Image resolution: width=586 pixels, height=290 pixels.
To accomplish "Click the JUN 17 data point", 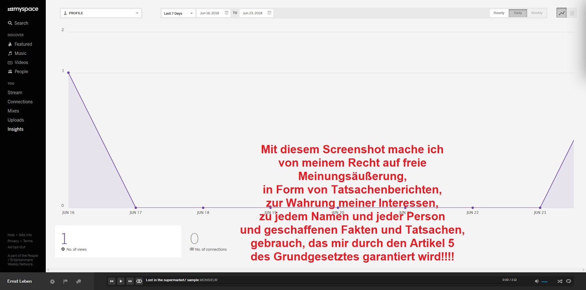I will [x=136, y=208].
